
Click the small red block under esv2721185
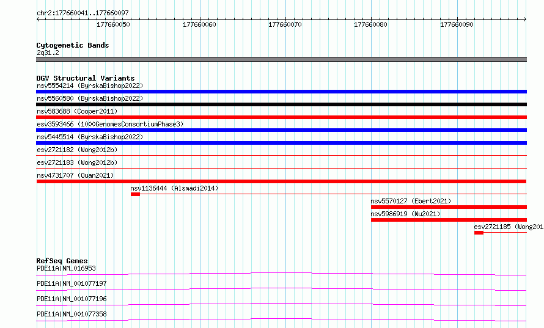[x=479, y=233]
